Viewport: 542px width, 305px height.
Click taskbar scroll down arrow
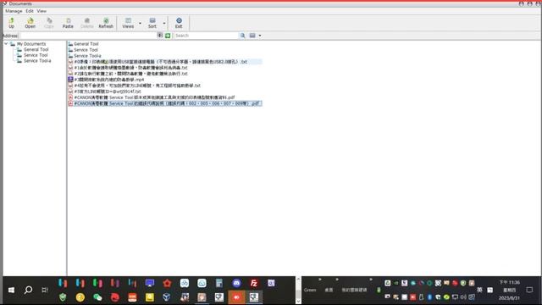point(298,301)
